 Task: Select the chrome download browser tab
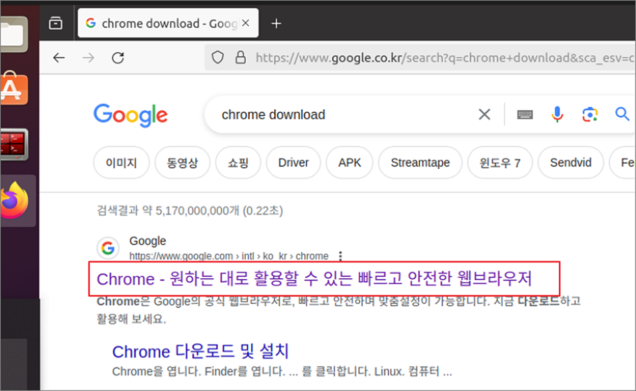tap(168, 23)
